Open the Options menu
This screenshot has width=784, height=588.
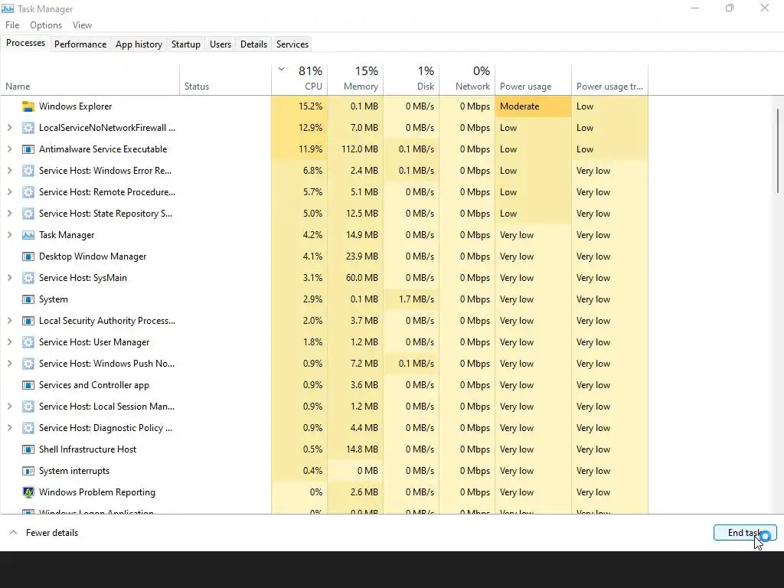coord(46,25)
